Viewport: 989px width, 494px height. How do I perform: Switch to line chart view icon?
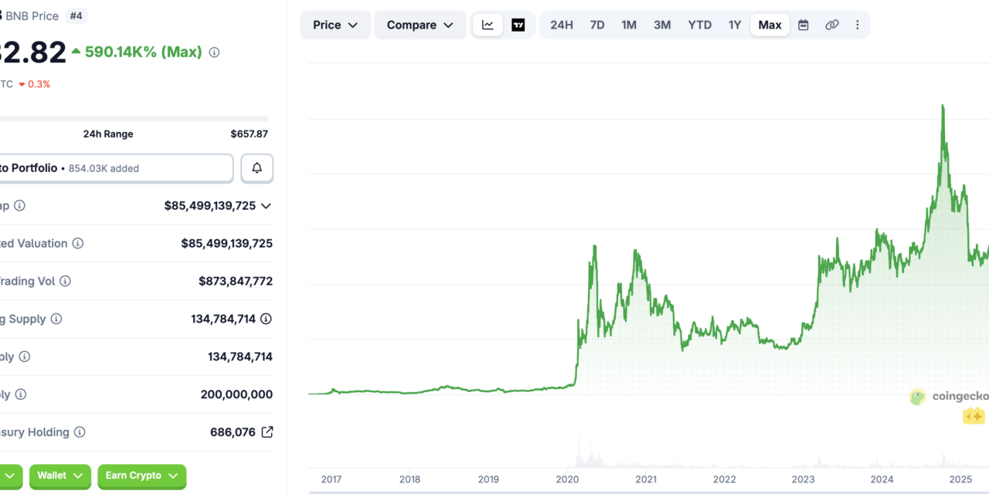click(488, 25)
